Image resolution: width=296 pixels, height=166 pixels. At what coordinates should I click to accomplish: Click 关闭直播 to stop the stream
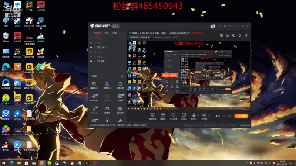coord(241,116)
